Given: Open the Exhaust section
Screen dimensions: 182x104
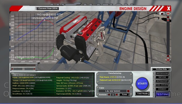Looking at the screenshot, I should coord(162,89).
